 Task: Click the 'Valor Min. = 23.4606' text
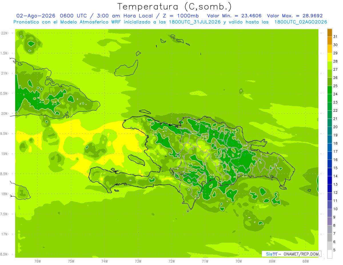(234, 16)
